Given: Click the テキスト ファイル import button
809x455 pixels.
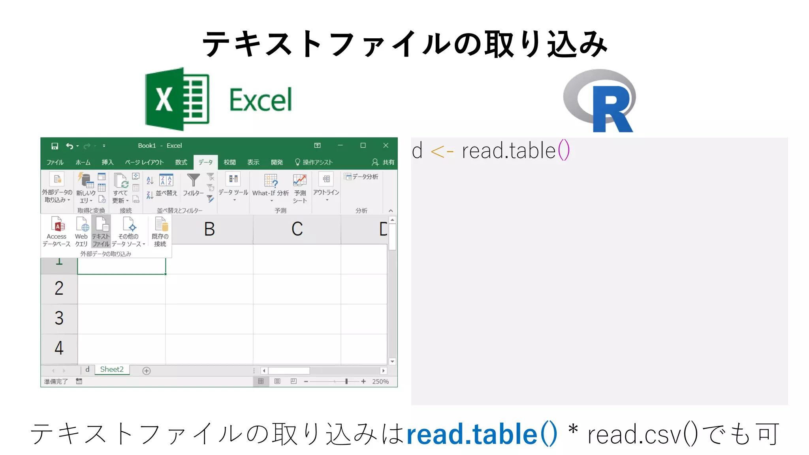Looking at the screenshot, I should coord(101,232).
